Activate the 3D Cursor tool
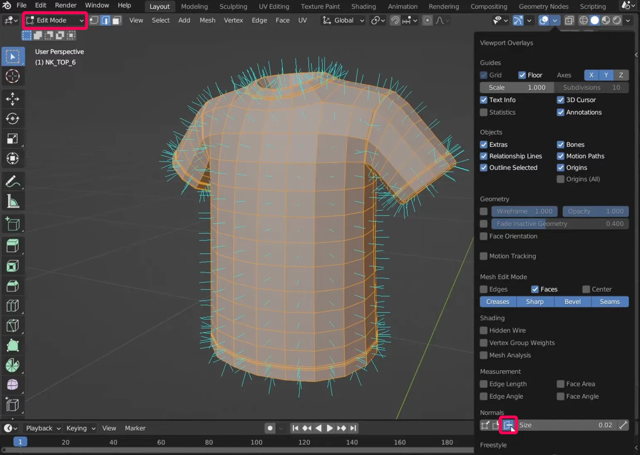 13,76
